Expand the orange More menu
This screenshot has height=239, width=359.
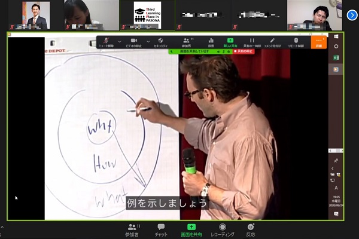coord(319,42)
